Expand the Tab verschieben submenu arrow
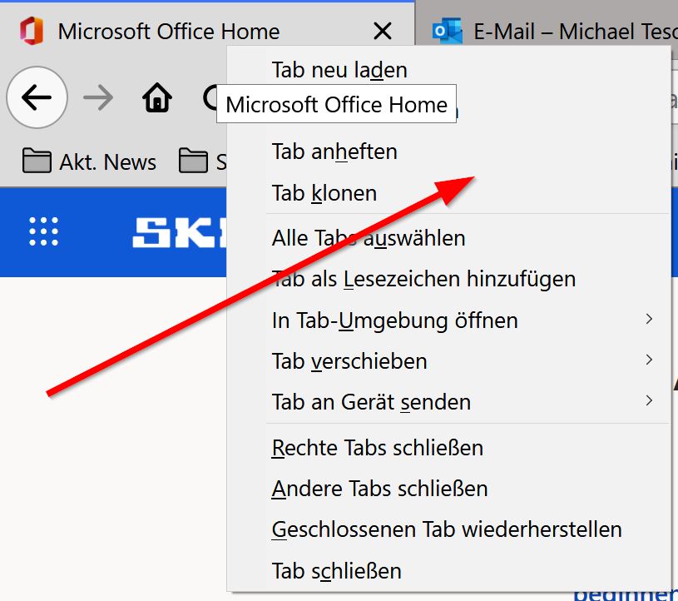The width and height of the screenshot is (678, 601). (x=649, y=360)
